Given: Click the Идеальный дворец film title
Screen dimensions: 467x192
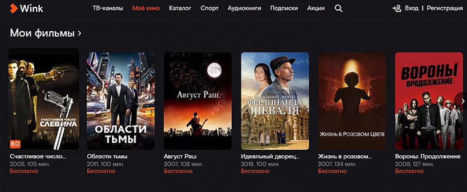Looking at the screenshot, I should [x=270, y=156].
